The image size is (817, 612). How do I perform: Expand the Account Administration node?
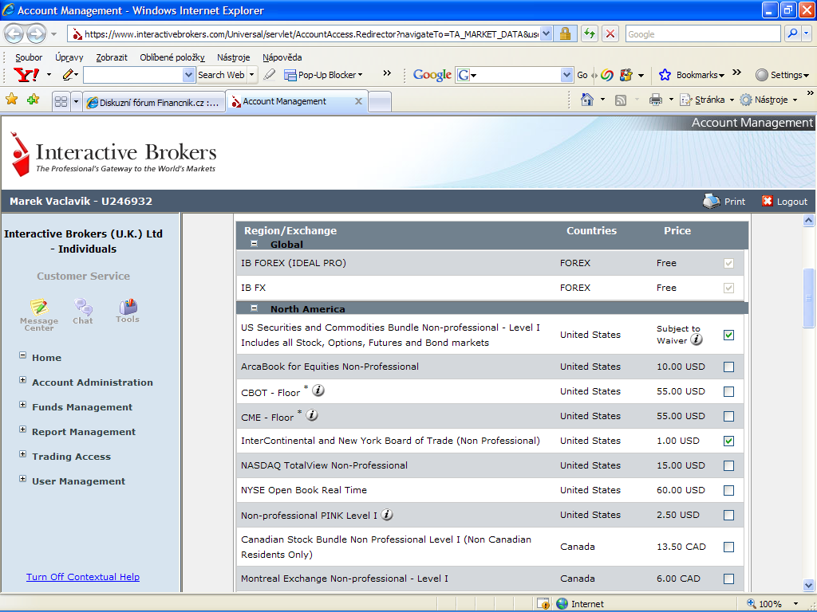[x=22, y=380]
